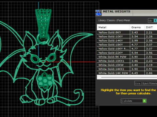Select the Yellow Gold:18KY R... row
Viewport: 157px width, 117px height.
pyautogui.click(x=127, y=49)
